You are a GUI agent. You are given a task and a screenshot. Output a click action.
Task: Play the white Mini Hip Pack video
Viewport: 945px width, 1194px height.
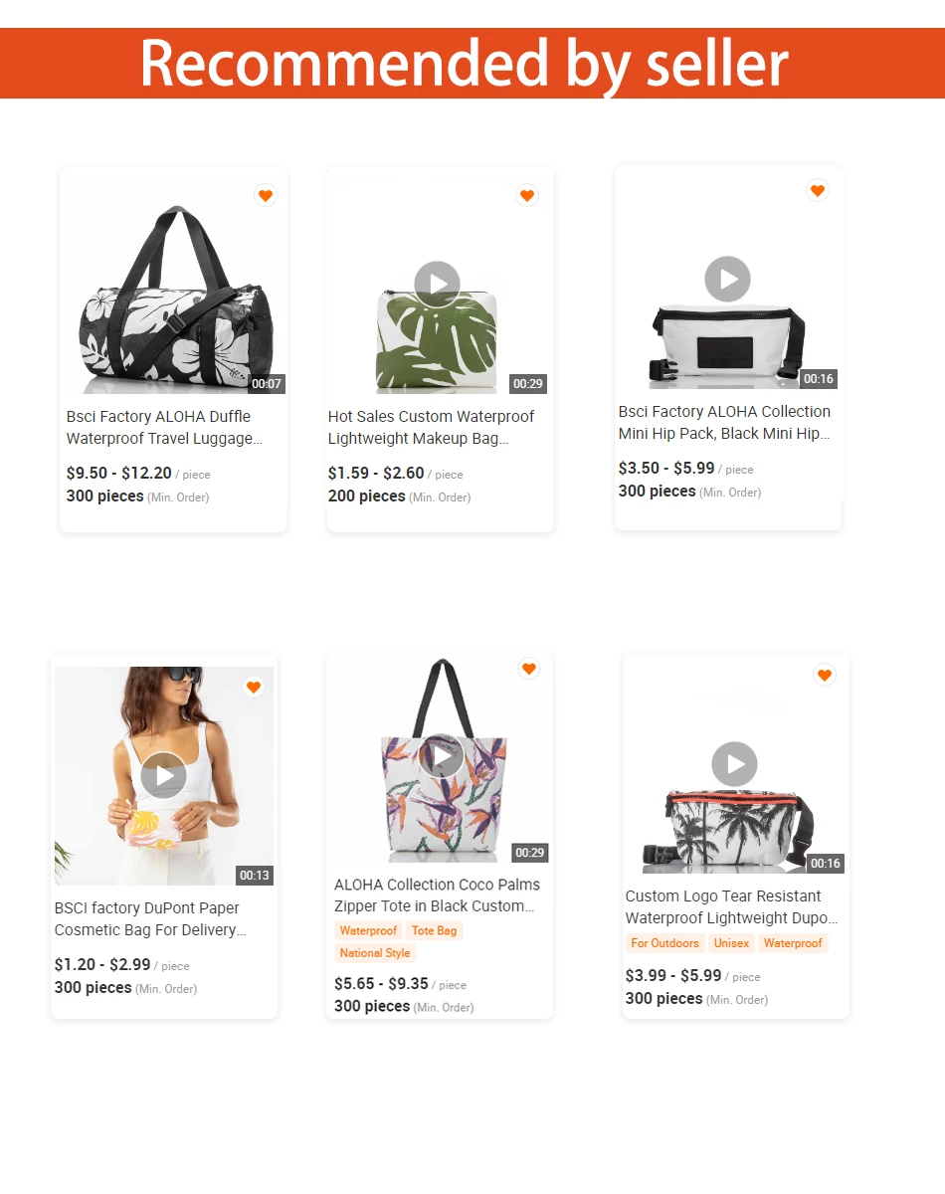click(x=728, y=280)
